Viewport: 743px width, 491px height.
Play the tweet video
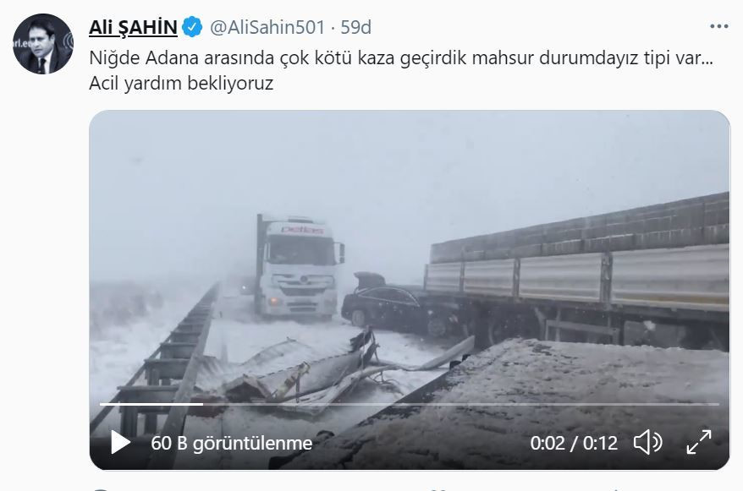pyautogui.click(x=120, y=442)
